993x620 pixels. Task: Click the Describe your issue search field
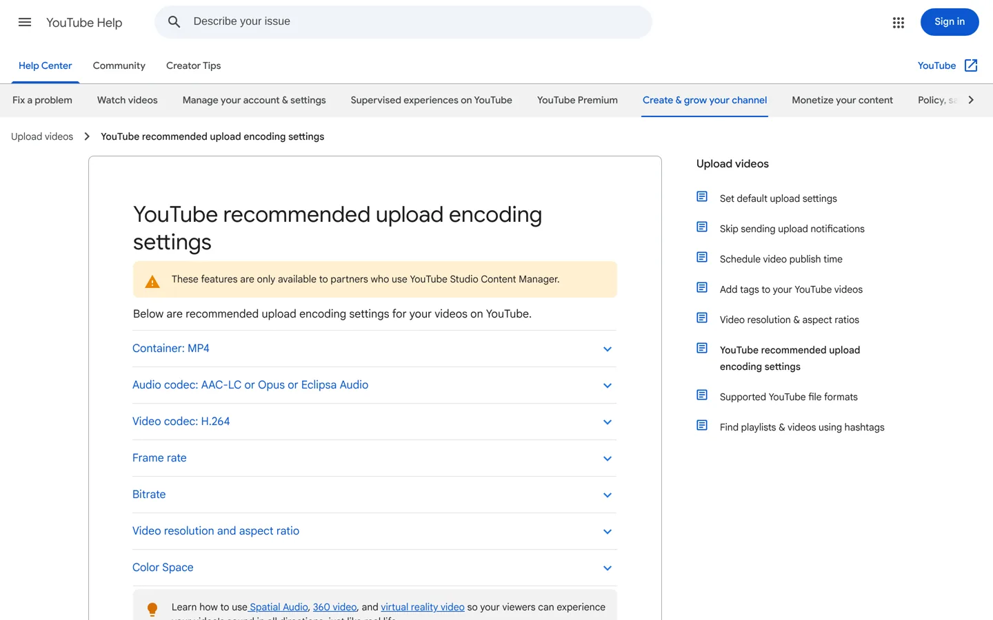(403, 22)
